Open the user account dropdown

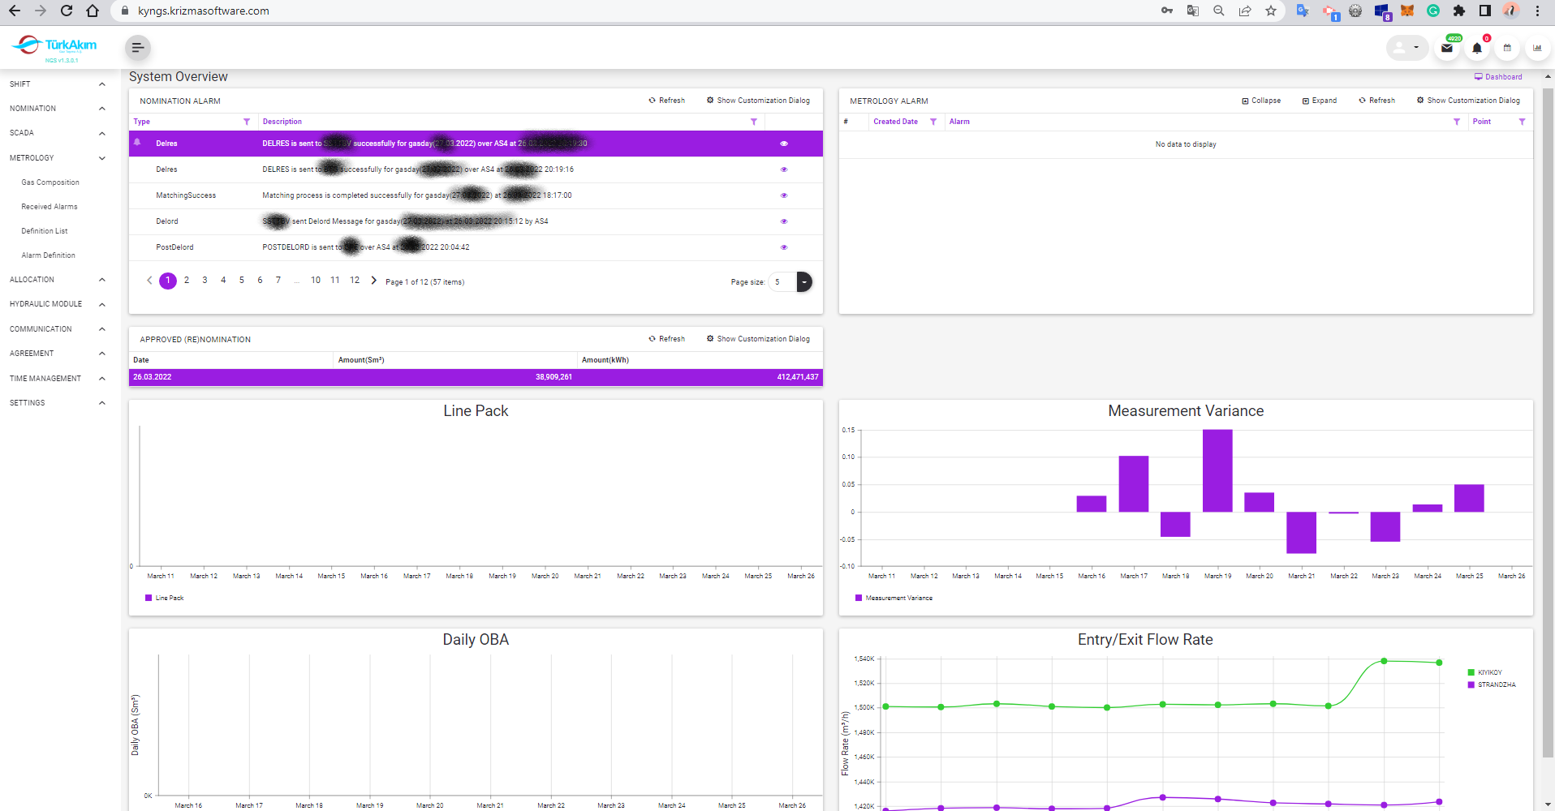(x=1406, y=48)
